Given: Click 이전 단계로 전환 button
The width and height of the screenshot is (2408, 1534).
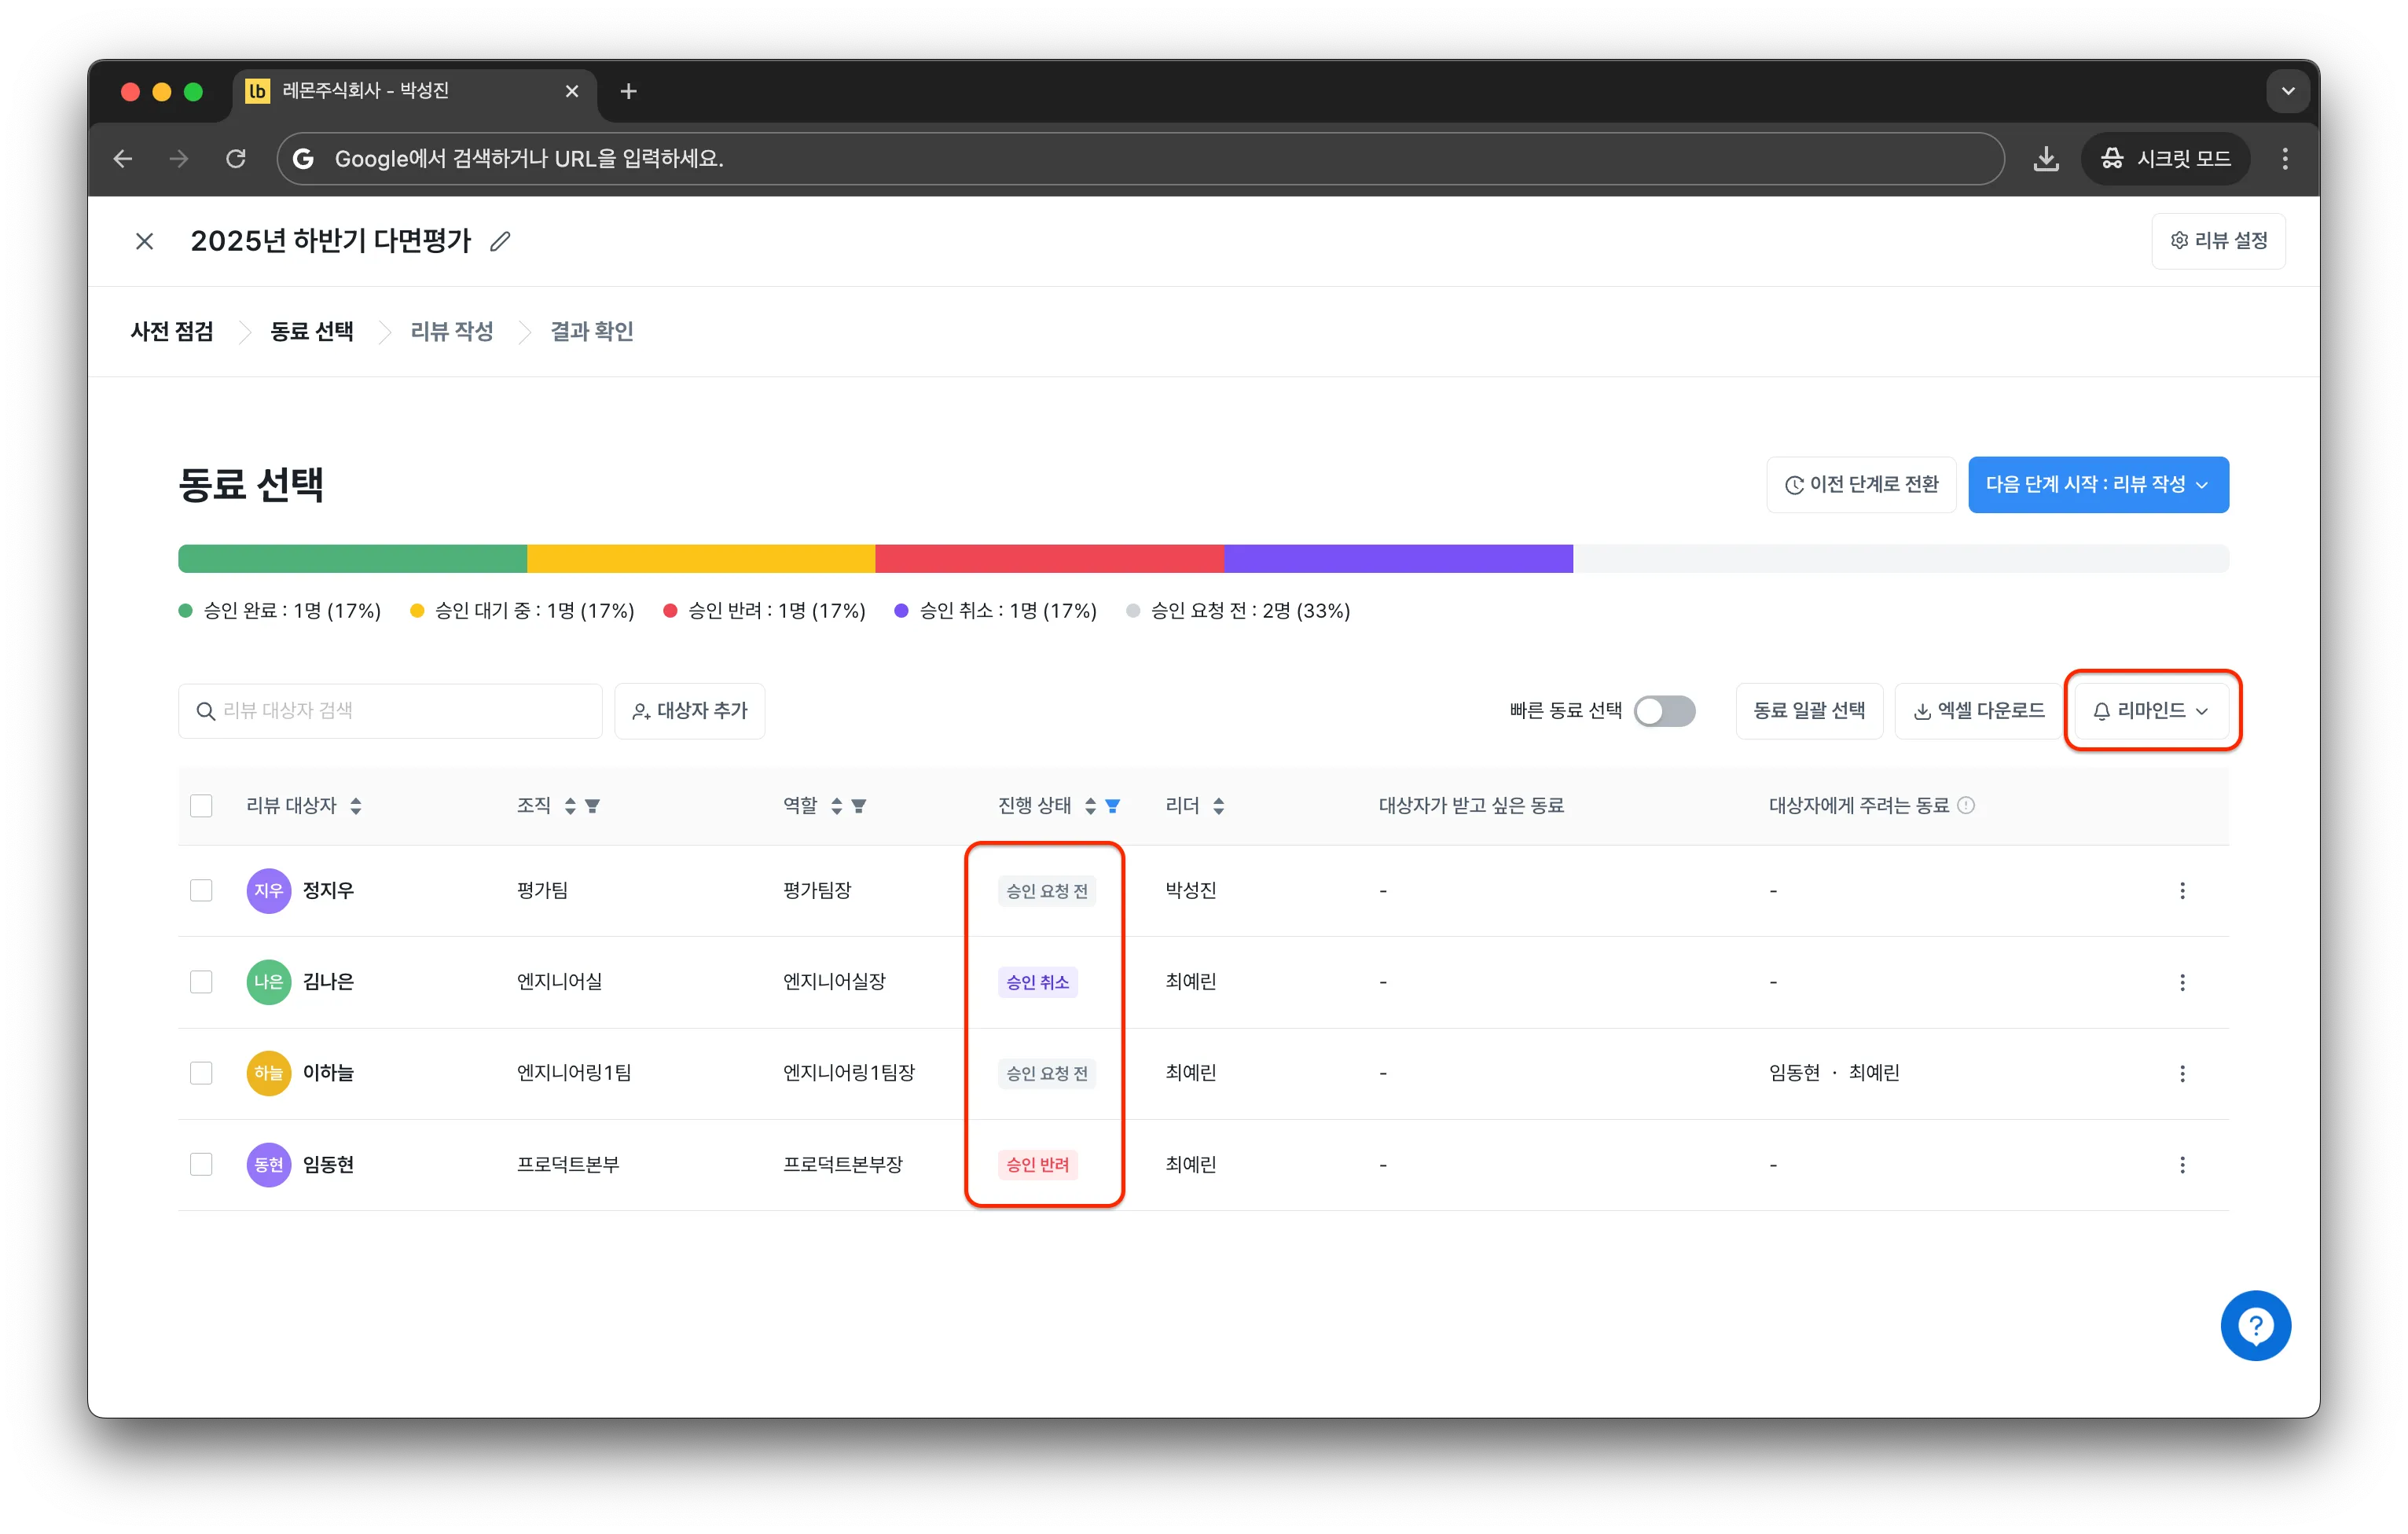Looking at the screenshot, I should (x=1860, y=484).
